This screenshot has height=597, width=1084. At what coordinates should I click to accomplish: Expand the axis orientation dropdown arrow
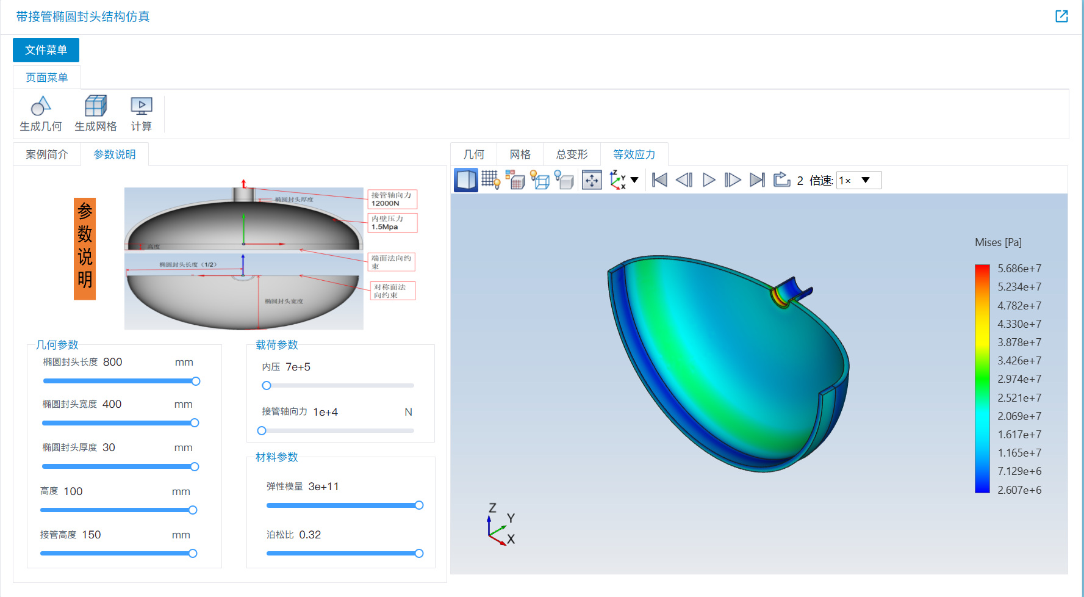[634, 180]
